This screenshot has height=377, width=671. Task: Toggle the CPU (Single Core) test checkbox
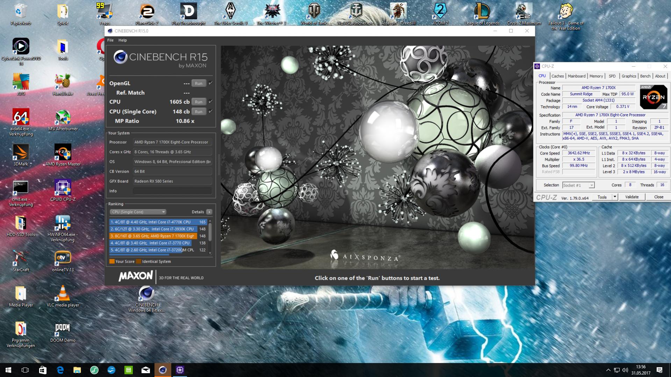210,111
